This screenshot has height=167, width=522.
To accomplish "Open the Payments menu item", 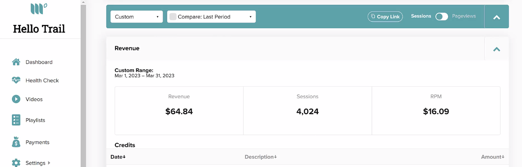I will click(37, 142).
